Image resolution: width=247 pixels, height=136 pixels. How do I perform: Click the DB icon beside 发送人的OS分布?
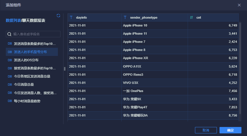tap(10, 60)
